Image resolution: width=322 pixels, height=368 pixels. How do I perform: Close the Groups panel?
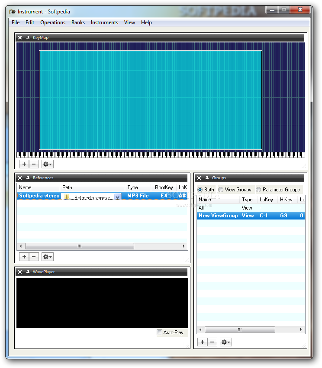199,178
